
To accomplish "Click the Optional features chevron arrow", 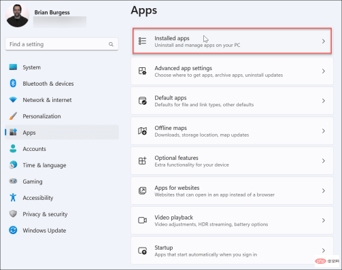I will tap(324, 161).
